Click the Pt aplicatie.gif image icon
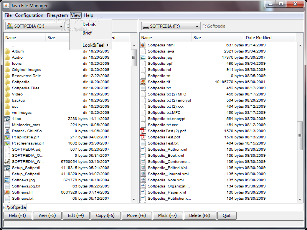 [7, 137]
